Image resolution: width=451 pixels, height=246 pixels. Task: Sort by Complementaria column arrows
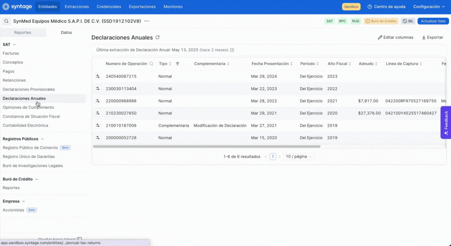[x=228, y=64]
